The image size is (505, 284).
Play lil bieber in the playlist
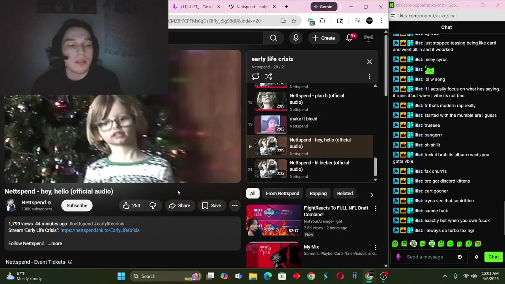(x=310, y=169)
